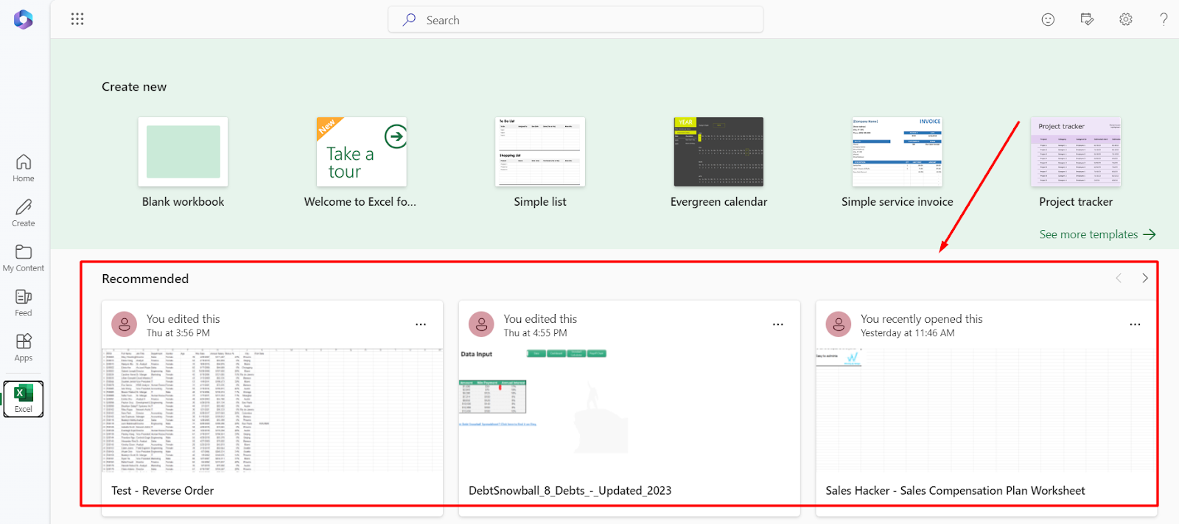Open the Project tracker template

(x=1076, y=152)
